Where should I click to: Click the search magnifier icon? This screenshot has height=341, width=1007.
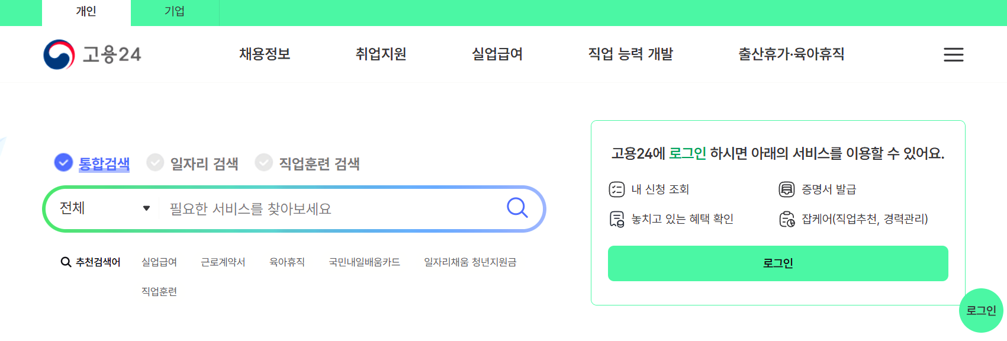click(x=517, y=208)
